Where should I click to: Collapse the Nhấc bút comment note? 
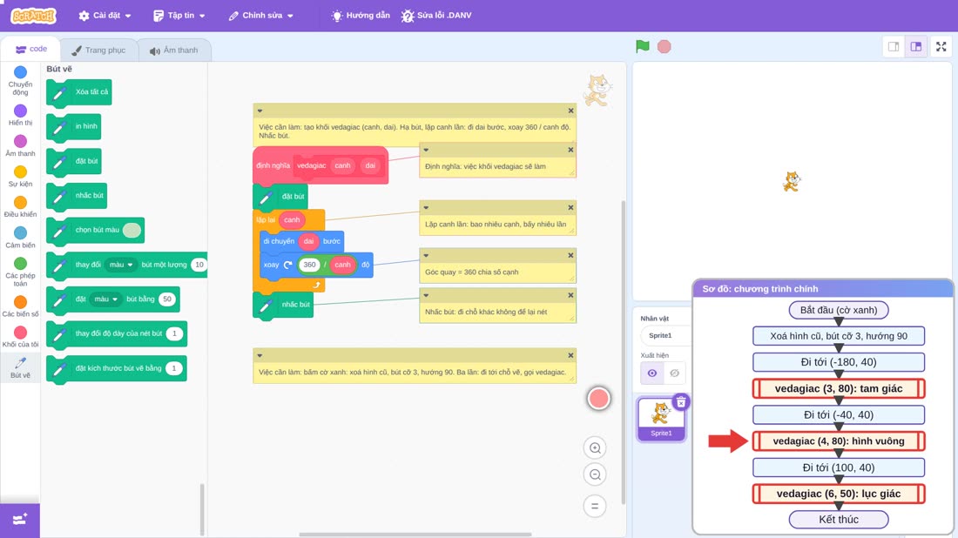tap(426, 296)
